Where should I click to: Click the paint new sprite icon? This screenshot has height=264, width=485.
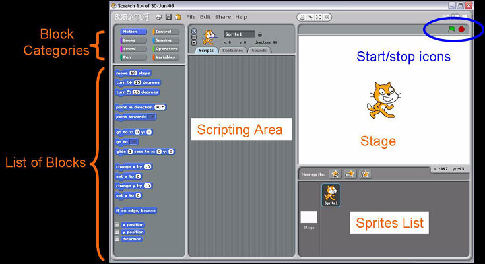[x=335, y=174]
